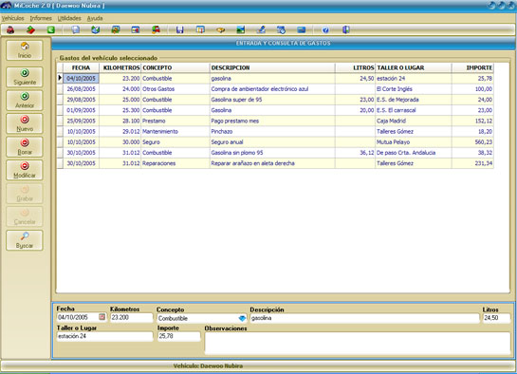
Task: Click the pen signing toolbar icon
Action: pyautogui.click(x=261, y=30)
